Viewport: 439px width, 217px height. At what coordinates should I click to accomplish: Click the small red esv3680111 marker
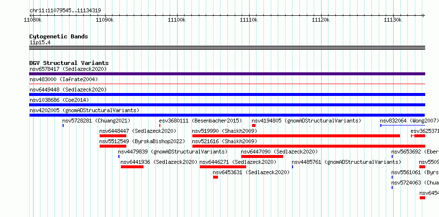(160, 125)
